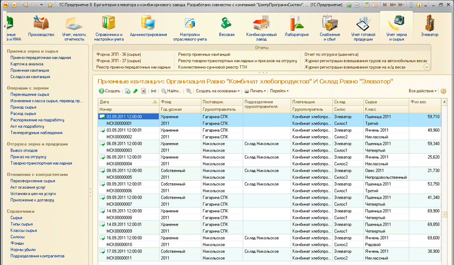Viewport: 454px width, 265px height.
Task: Open Настройки отраслевого учета section
Action: coord(190,28)
